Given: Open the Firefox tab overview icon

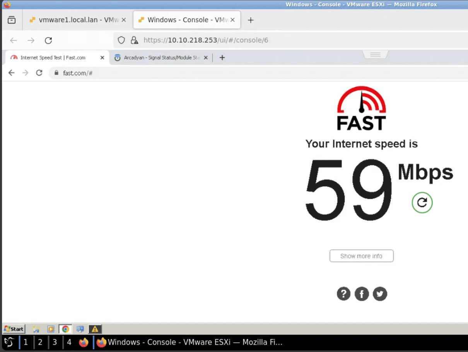Looking at the screenshot, I should tap(12, 20).
